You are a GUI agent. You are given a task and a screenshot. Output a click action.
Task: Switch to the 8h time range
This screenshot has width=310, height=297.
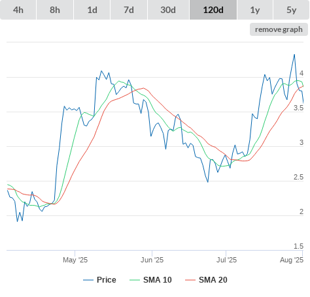coord(55,10)
